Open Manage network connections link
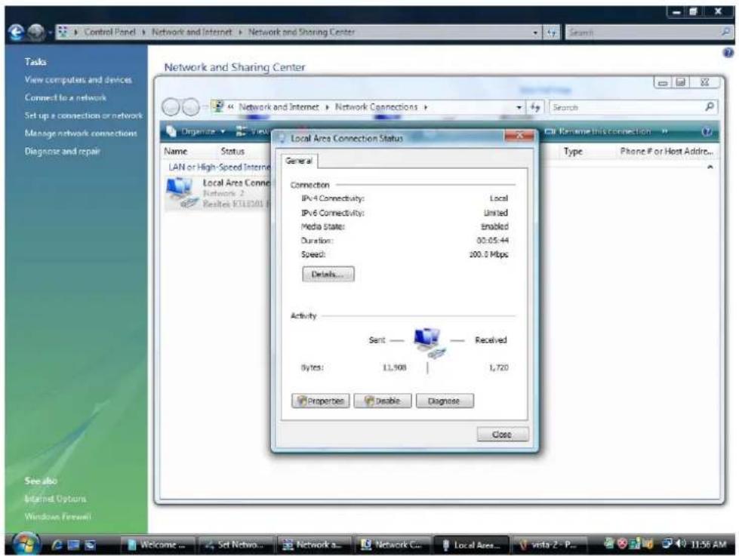 [81, 134]
